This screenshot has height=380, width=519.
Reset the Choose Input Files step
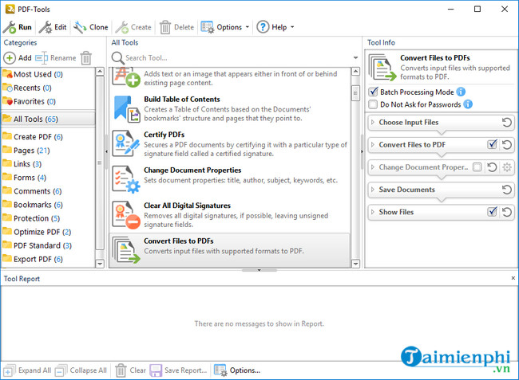coord(506,123)
